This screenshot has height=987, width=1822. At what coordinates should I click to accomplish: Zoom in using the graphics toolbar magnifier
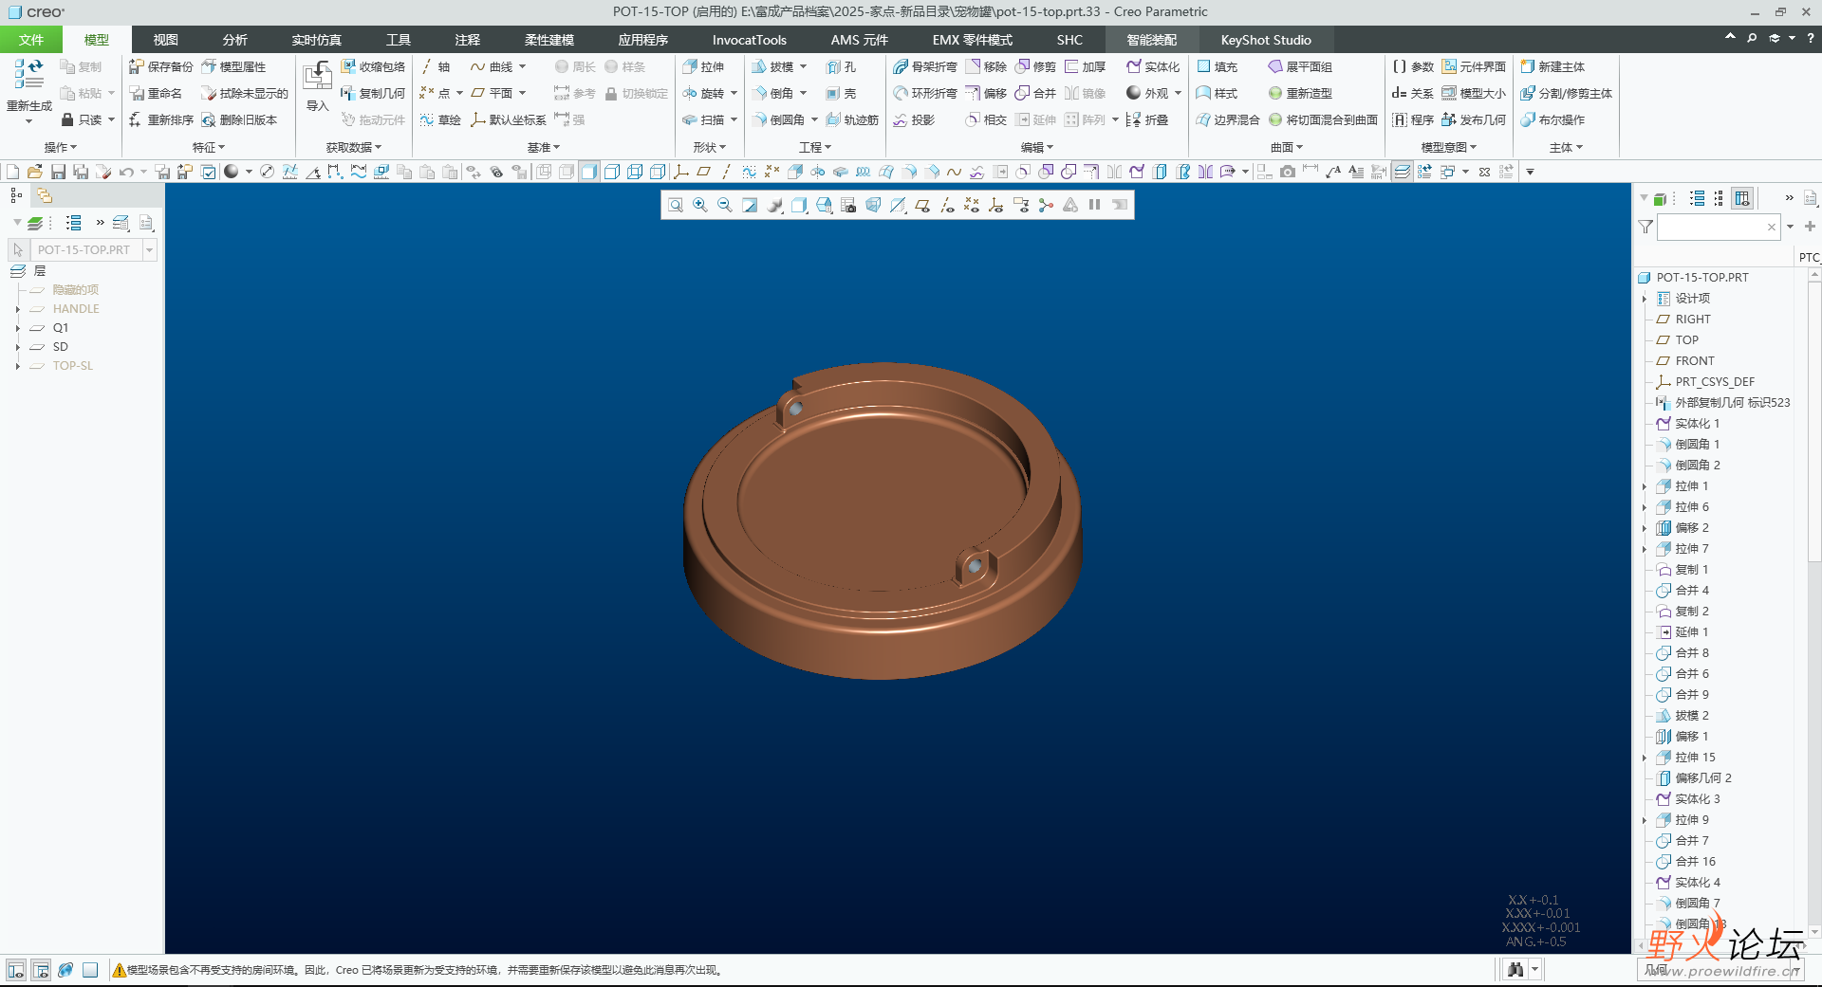coord(700,205)
